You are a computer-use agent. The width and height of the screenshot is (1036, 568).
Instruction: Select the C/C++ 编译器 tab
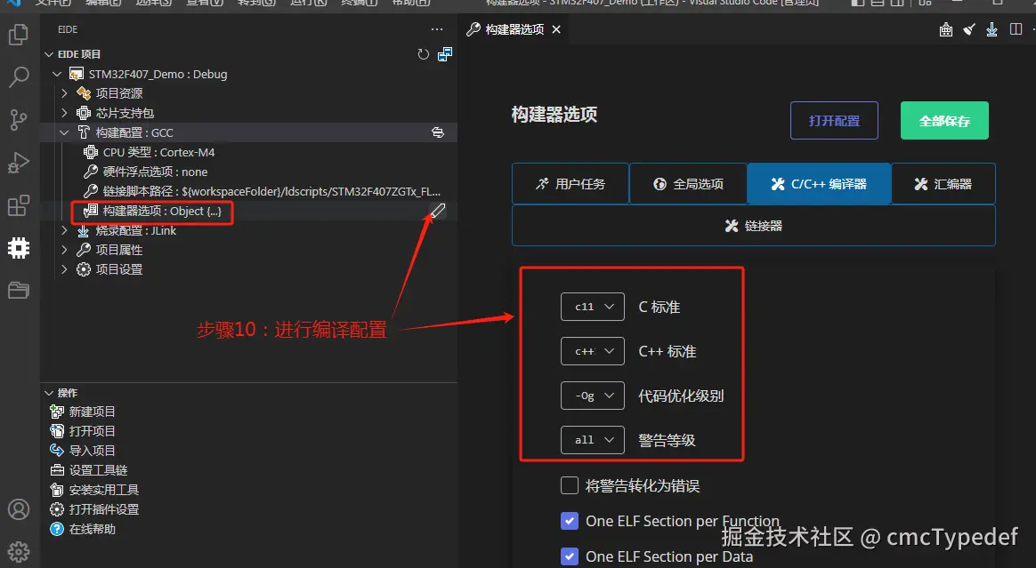click(x=820, y=183)
